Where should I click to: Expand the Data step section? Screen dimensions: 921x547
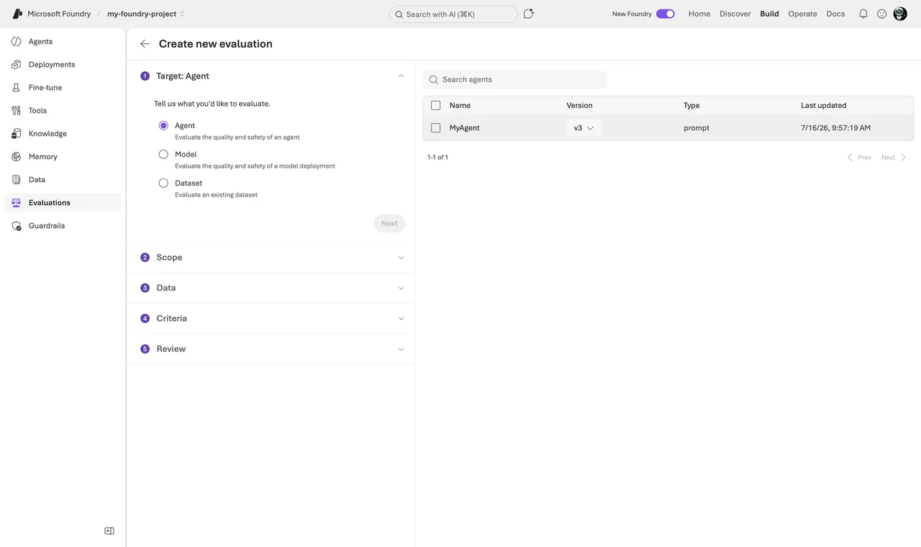[271, 288]
